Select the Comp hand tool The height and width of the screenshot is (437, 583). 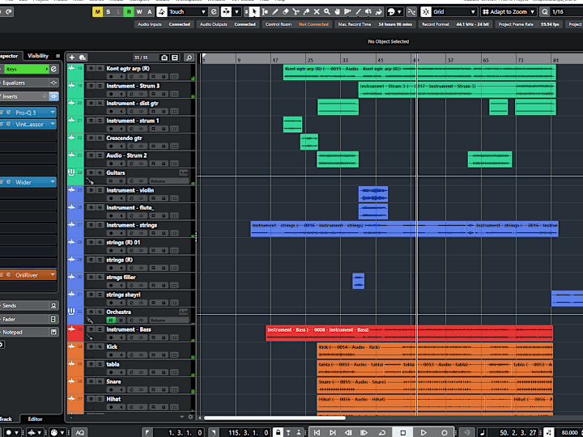pyautogui.click(x=338, y=12)
